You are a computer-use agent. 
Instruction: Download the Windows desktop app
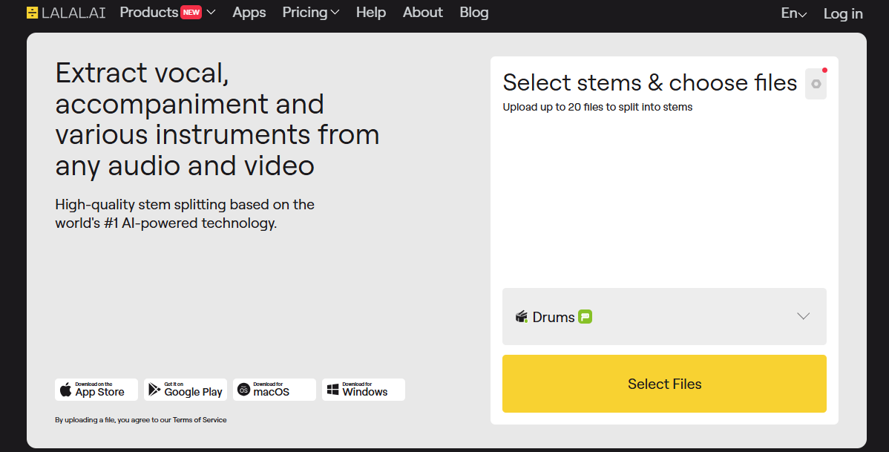pyautogui.click(x=363, y=389)
